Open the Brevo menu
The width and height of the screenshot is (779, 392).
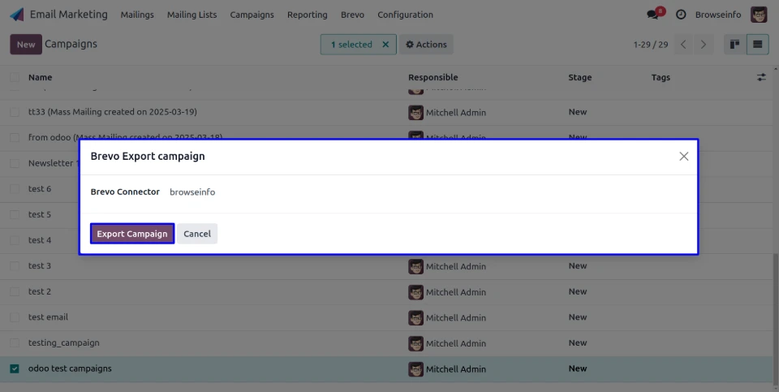pos(352,15)
